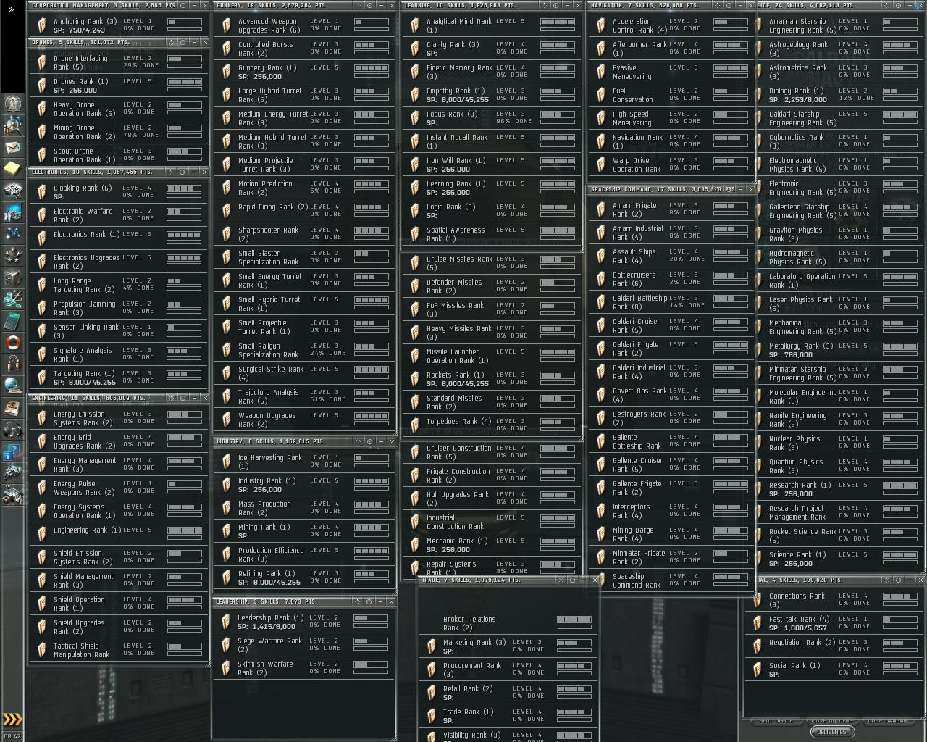Screen dimensions: 927x742
Task: Toggle the pin on the Engineering window
Action: (172, 399)
